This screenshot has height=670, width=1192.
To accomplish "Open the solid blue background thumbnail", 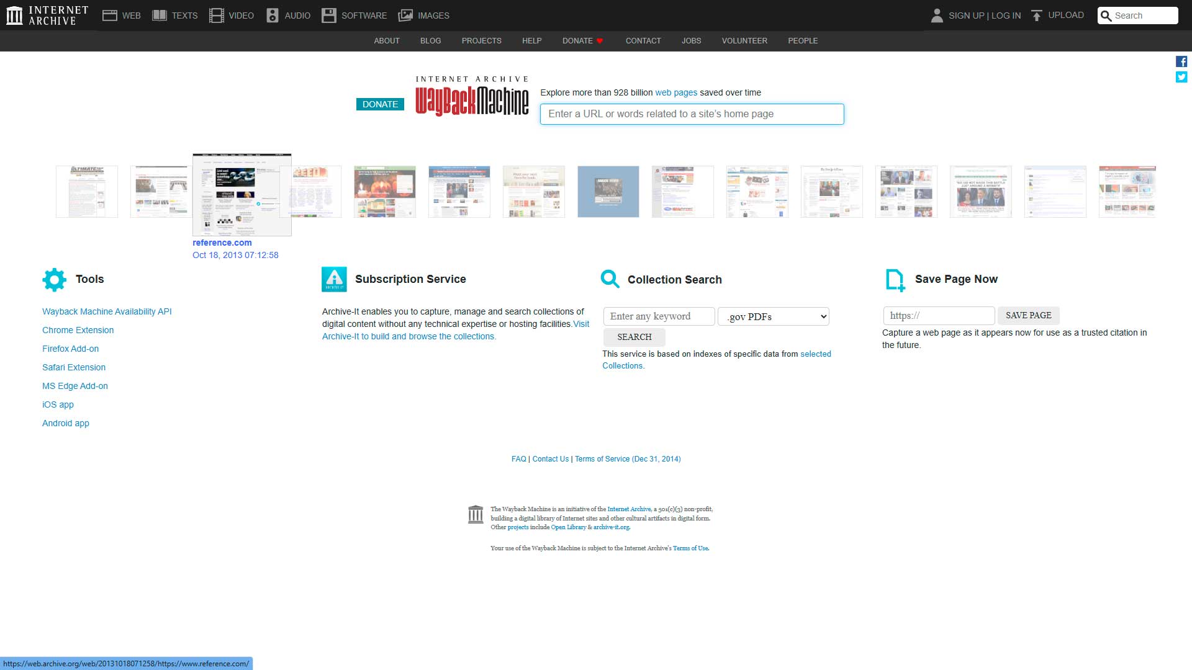I will coord(608,192).
